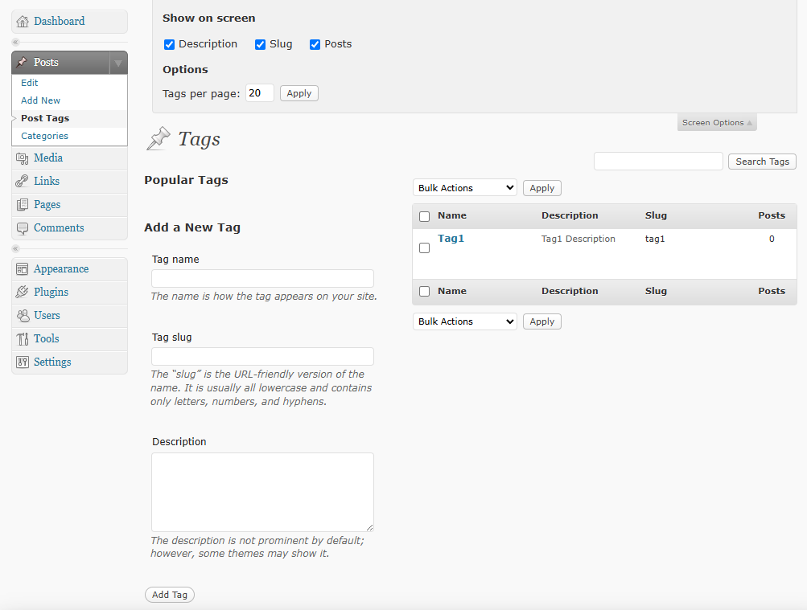Click the Tag name input field
The width and height of the screenshot is (807, 610).
pos(262,279)
